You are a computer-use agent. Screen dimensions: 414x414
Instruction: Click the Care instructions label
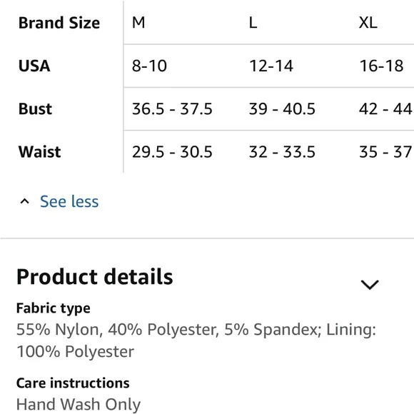coord(73,383)
